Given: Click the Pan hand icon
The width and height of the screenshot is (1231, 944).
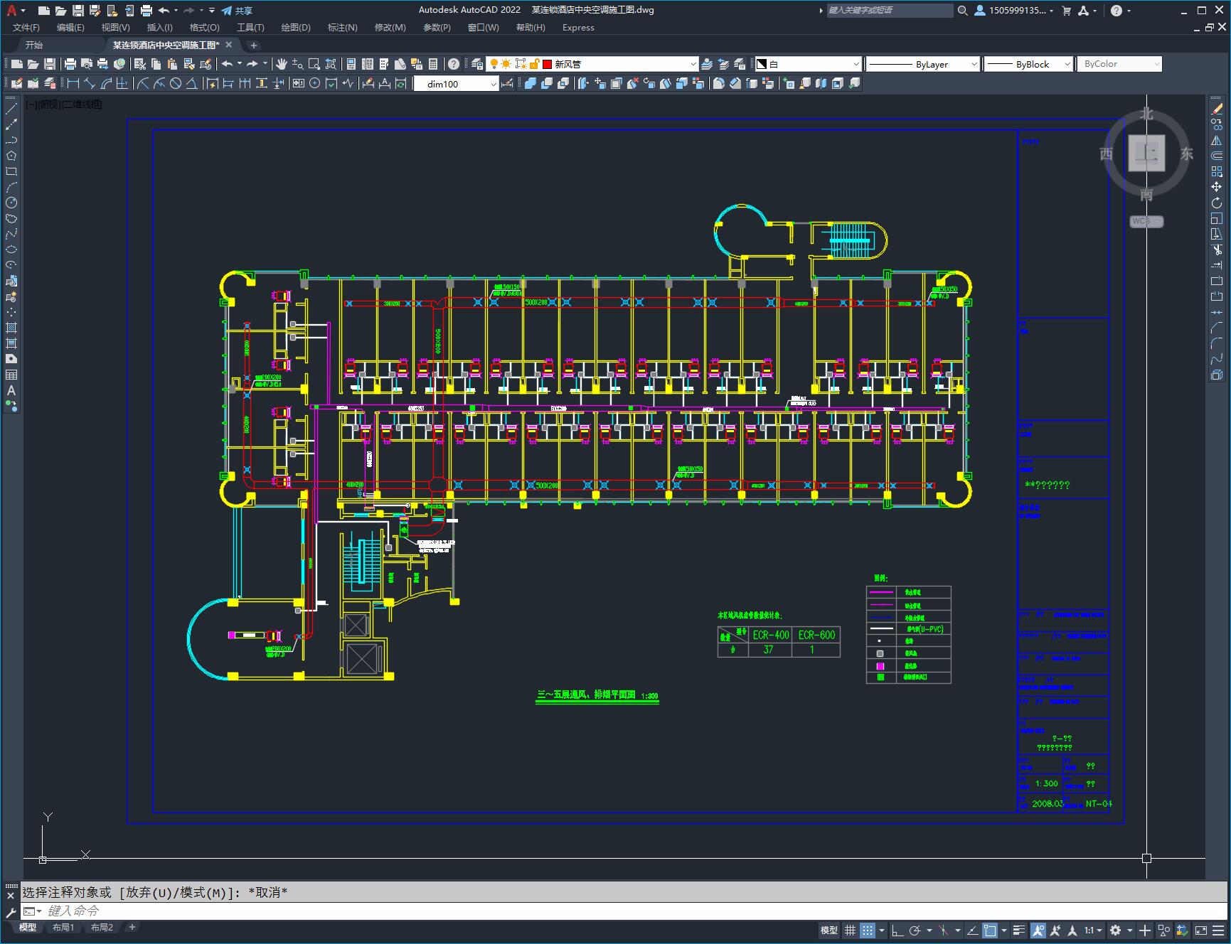Looking at the screenshot, I should click(282, 64).
